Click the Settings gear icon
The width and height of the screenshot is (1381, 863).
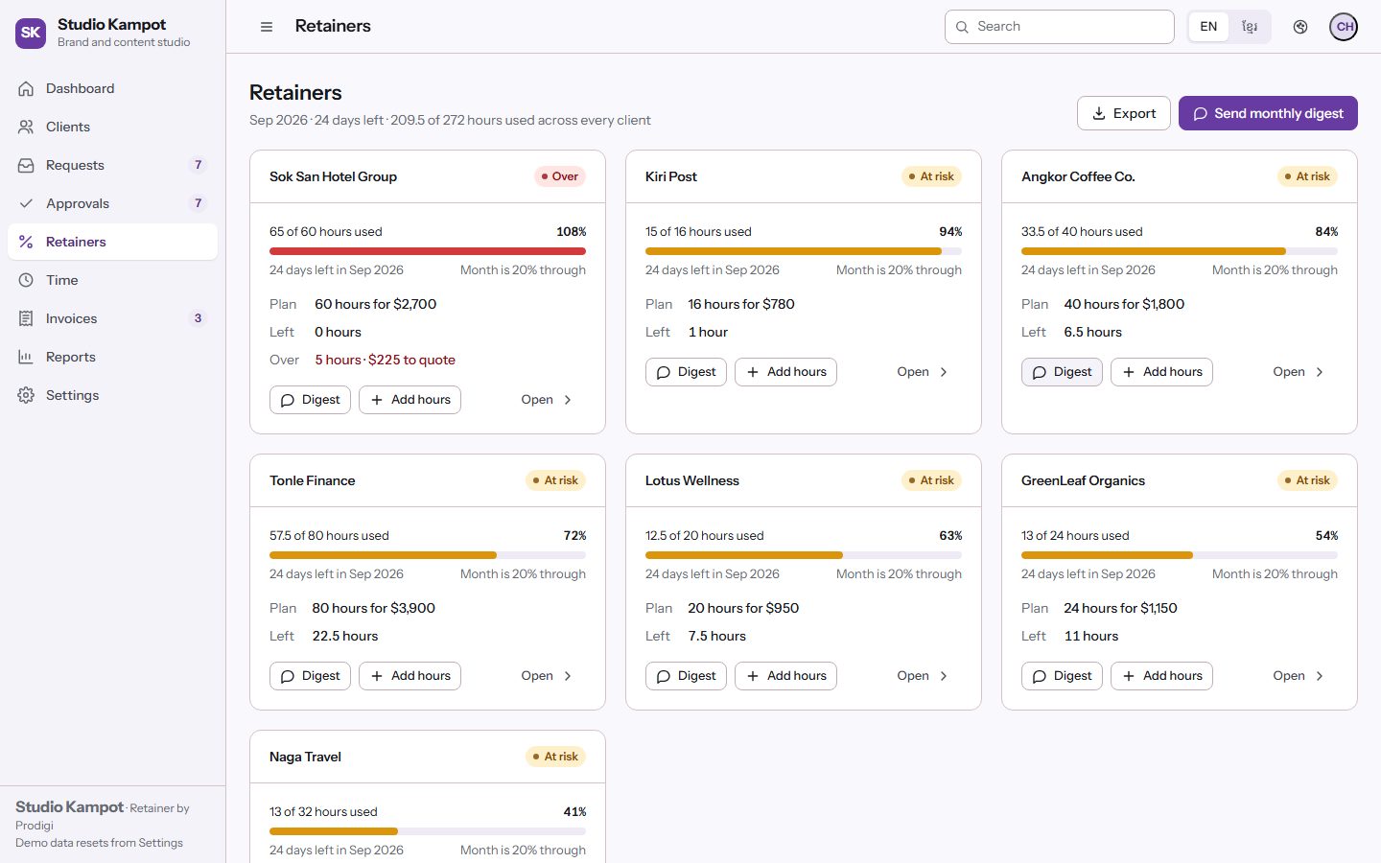[26, 395]
